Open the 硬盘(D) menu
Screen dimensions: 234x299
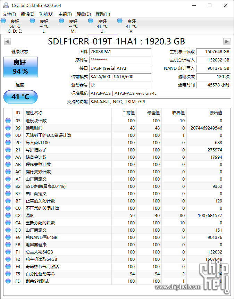coord(84,14)
